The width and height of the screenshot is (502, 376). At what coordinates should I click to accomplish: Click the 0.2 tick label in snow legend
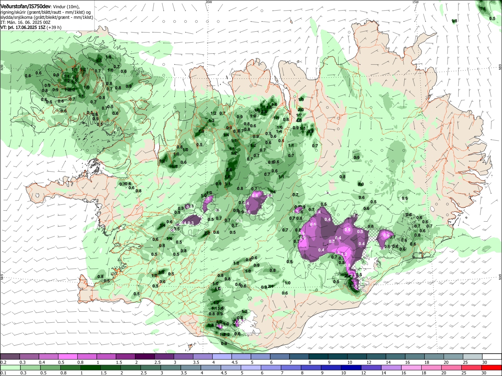pyautogui.click(x=3, y=362)
